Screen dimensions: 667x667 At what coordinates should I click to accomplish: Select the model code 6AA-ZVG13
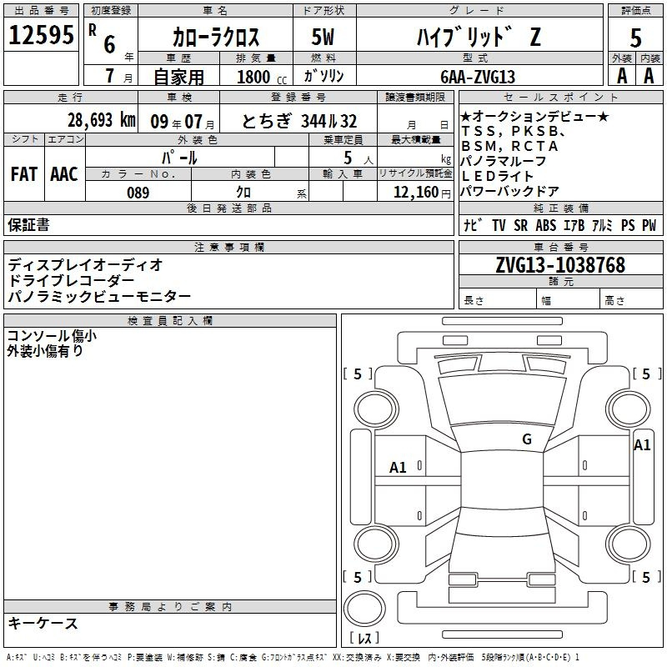pos(478,77)
